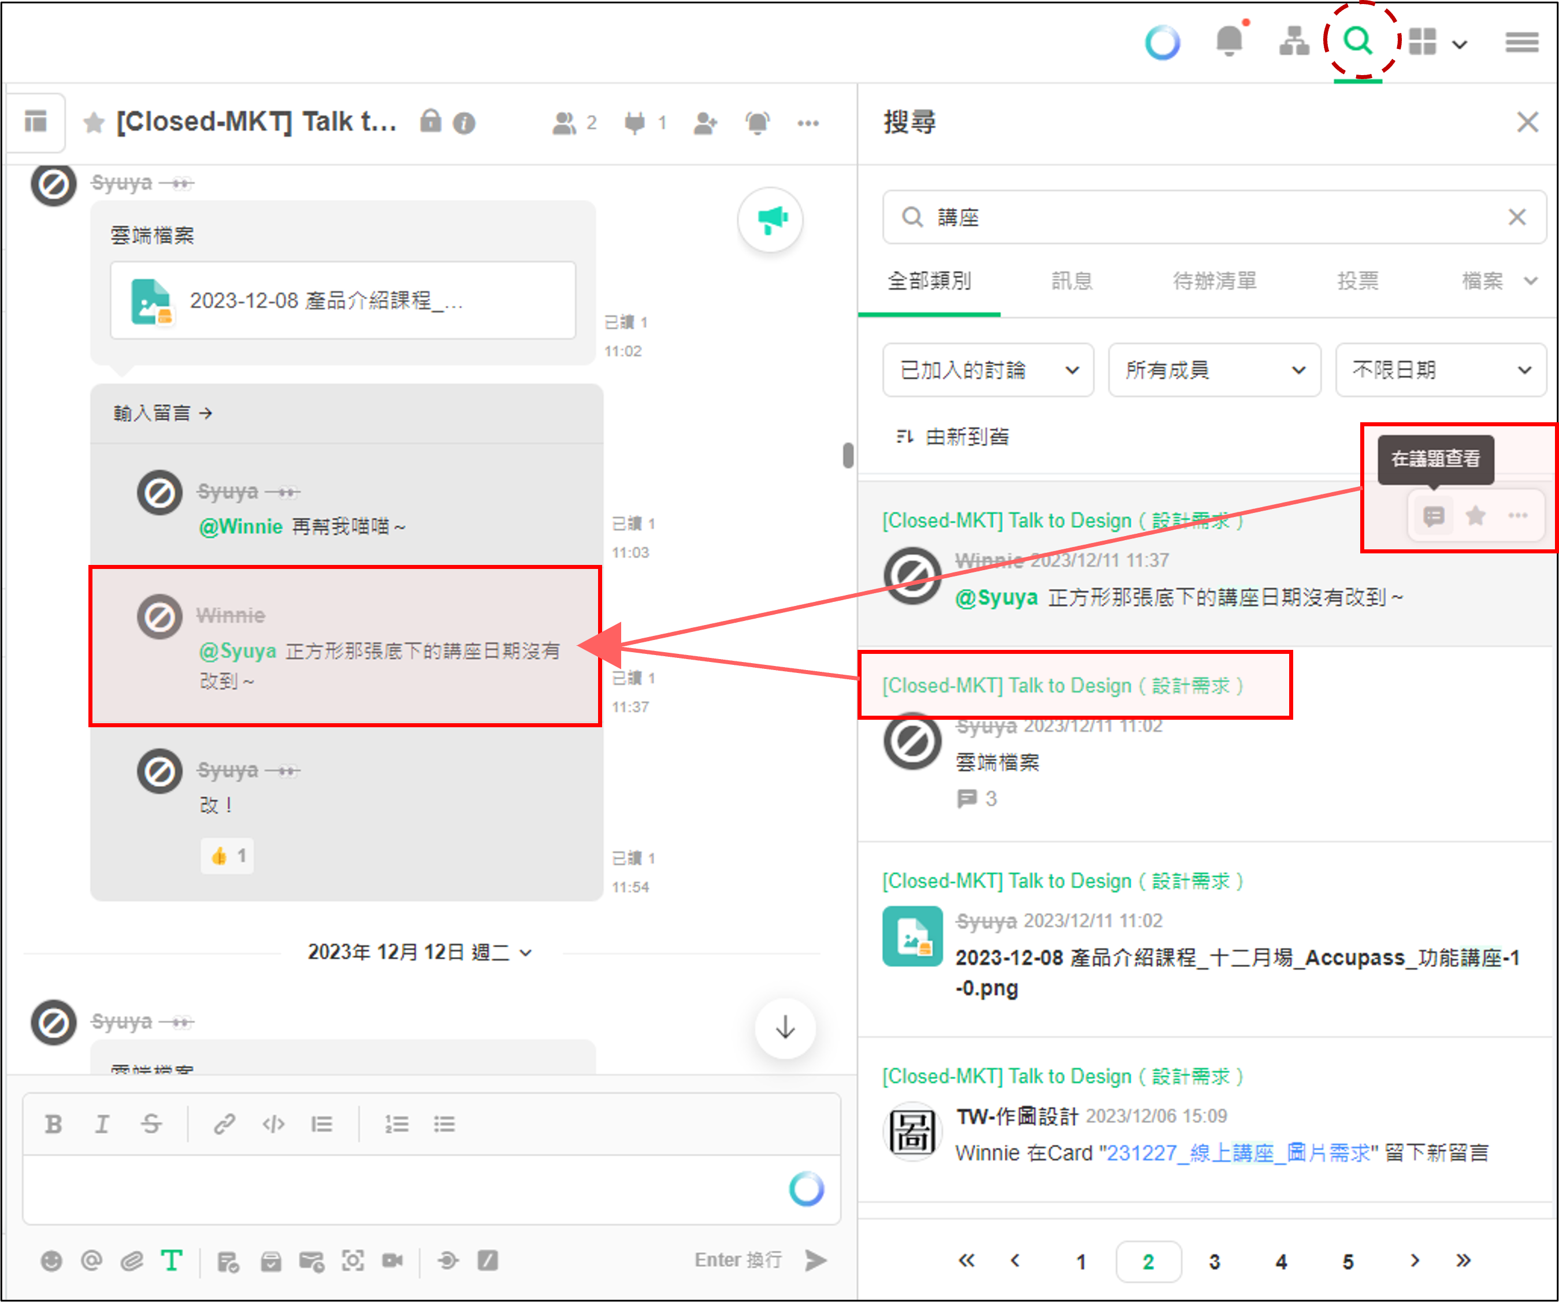Toggle bold text formatting
This screenshot has width=1559, height=1302.
(54, 1125)
